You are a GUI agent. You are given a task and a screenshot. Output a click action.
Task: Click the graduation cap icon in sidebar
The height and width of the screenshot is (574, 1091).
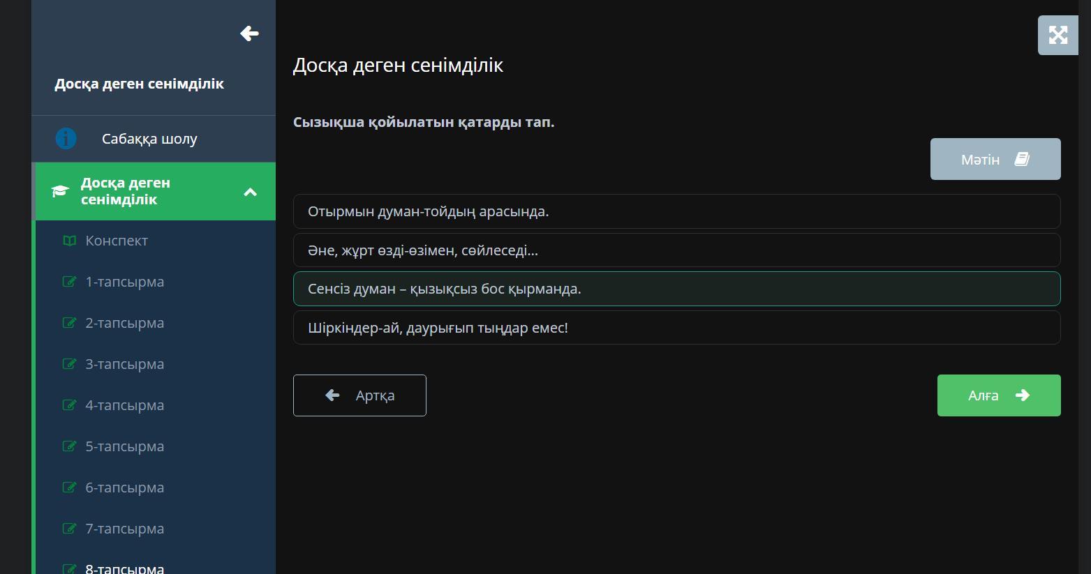coord(60,191)
